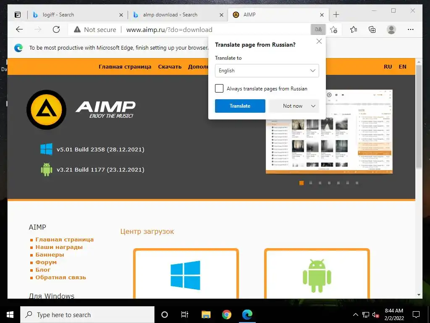430x323 pixels.
Task: Open Блог sidebar link
Action: (43, 270)
